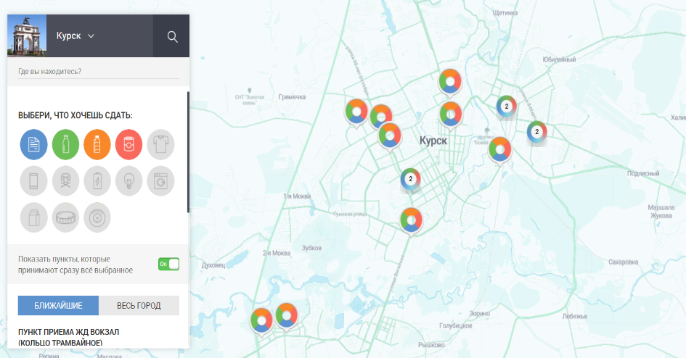
Task: Select the milk carton Tetra Pak category
Action: click(33, 217)
